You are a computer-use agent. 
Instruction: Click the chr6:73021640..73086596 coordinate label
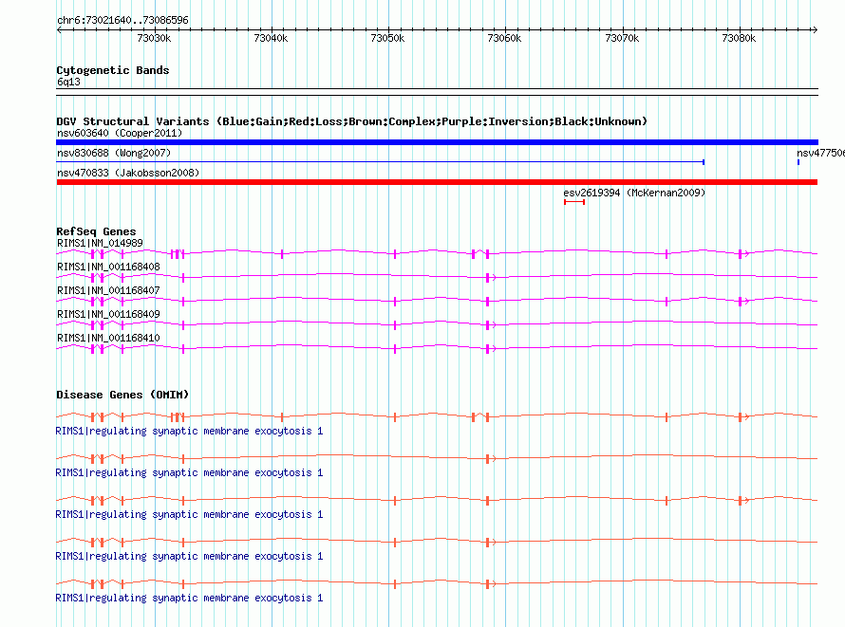(x=122, y=21)
